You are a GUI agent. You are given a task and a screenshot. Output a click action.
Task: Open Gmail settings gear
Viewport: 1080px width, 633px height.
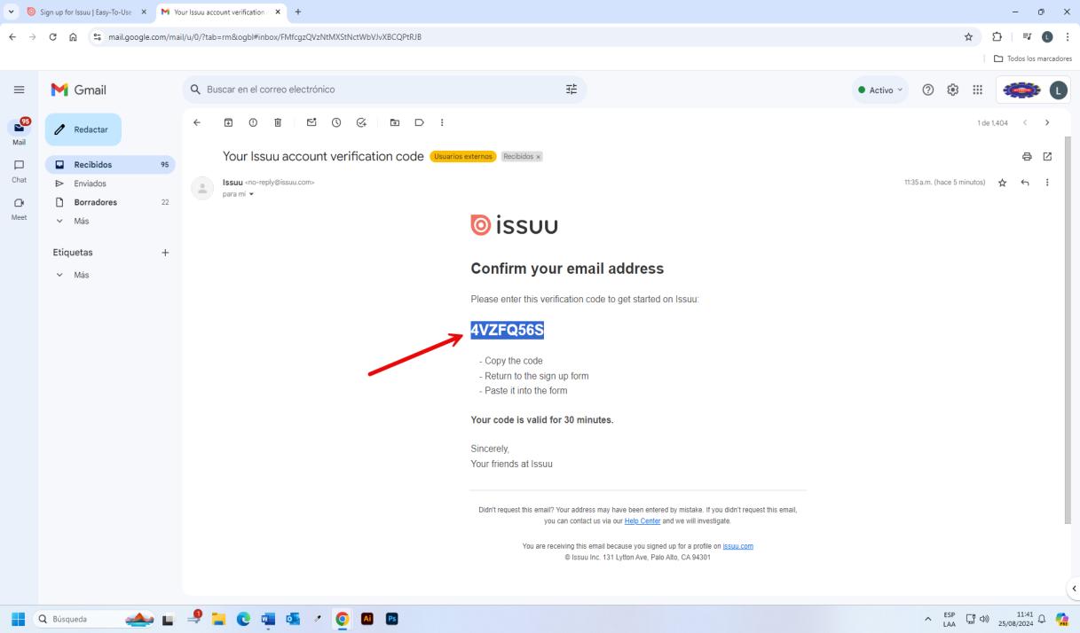[953, 90]
